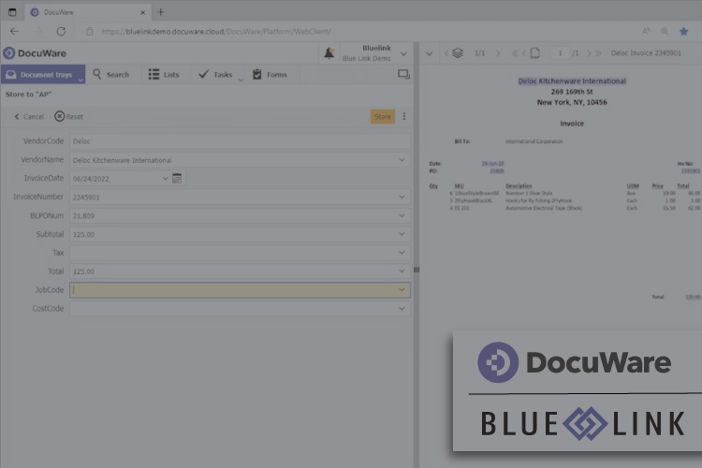Click the browser zoom magnifier icon

point(665,31)
